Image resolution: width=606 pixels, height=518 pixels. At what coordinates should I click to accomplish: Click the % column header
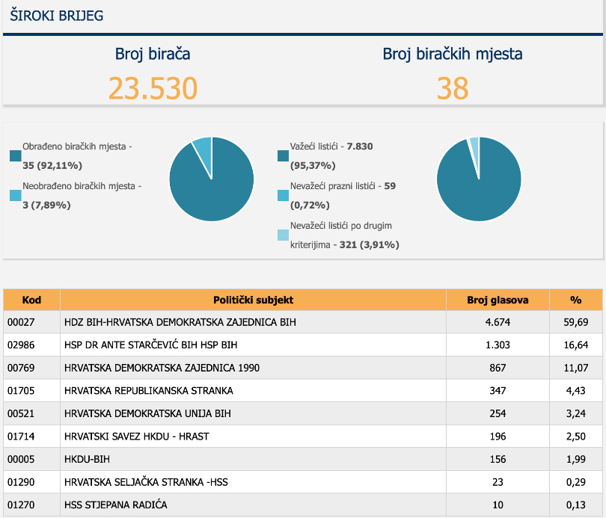pos(576,300)
